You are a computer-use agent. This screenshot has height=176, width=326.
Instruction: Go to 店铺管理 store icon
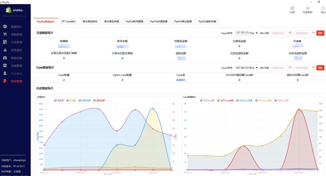pos(5,66)
